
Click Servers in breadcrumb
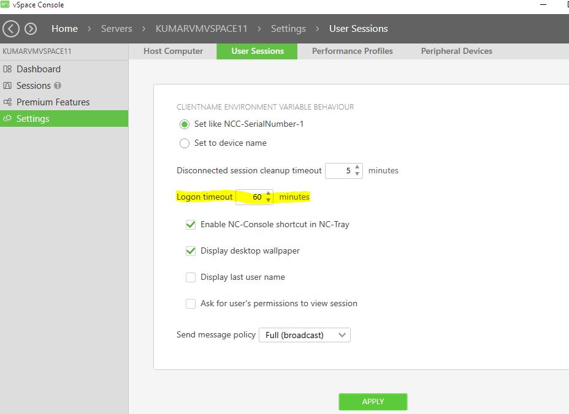pyautogui.click(x=116, y=29)
